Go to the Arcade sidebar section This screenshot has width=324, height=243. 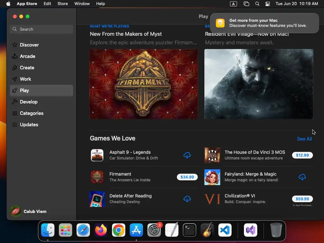(x=41, y=56)
